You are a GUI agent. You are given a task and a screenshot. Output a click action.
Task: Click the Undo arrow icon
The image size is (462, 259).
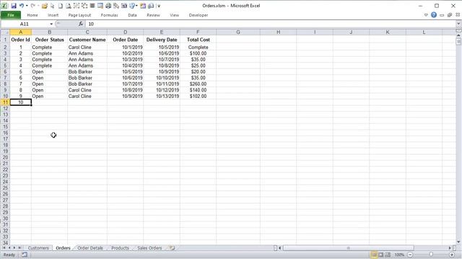[21, 6]
